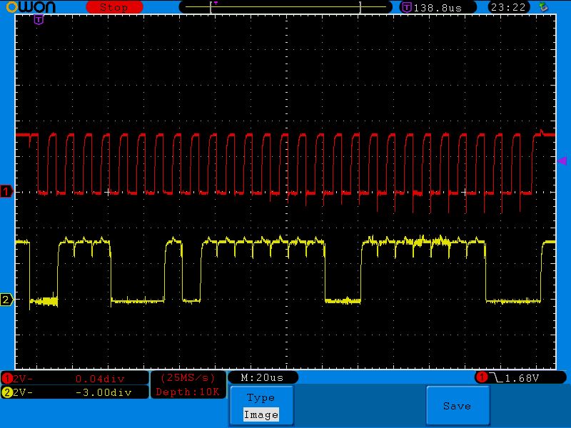
Task: Click the 1.68V trigger level readout
Action: pyautogui.click(x=521, y=377)
